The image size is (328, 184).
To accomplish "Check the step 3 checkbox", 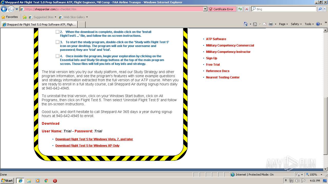I will (x=57, y=42).
